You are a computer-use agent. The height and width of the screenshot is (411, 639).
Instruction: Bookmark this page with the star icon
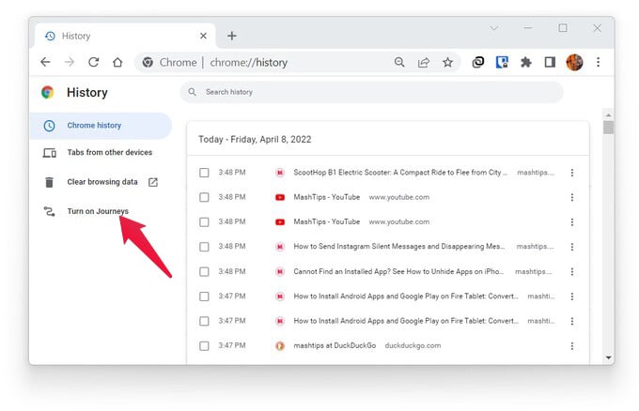click(448, 62)
